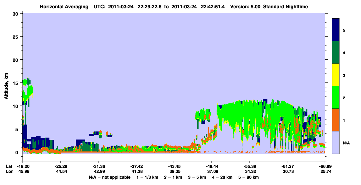
Task: Select the colorbar N/A label
Action: 346,143
